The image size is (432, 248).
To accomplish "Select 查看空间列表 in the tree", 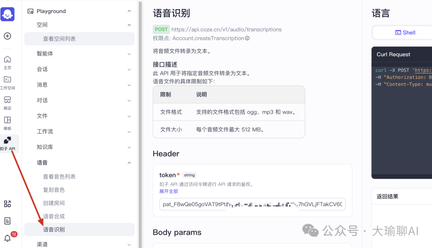I will [x=79, y=39].
